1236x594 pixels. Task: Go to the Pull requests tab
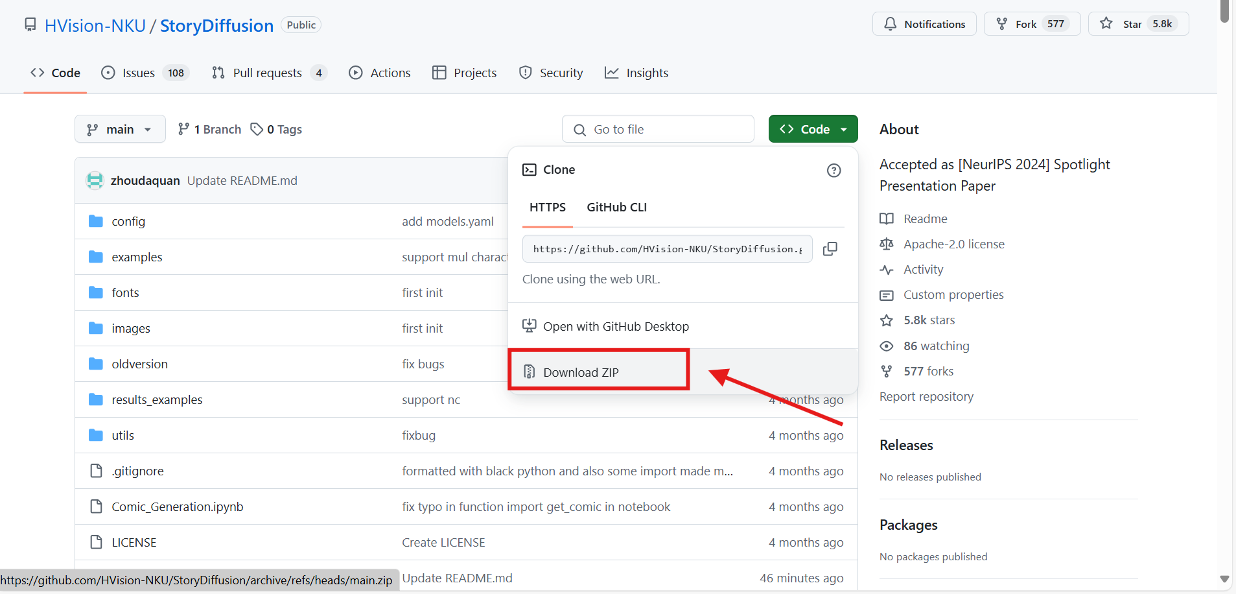pyautogui.click(x=267, y=73)
